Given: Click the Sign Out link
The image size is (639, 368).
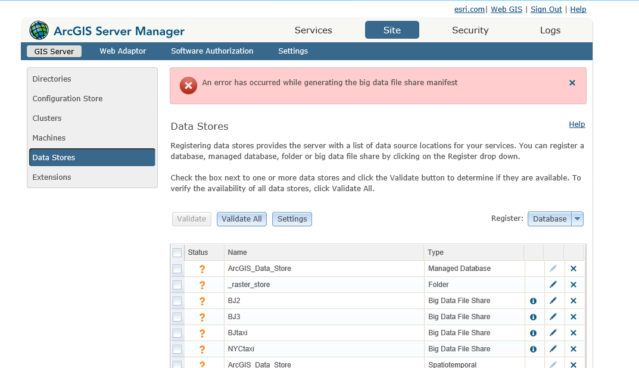Looking at the screenshot, I should point(546,10).
